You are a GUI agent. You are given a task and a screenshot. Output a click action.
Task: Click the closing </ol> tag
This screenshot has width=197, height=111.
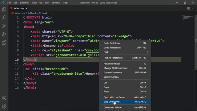[30, 78]
